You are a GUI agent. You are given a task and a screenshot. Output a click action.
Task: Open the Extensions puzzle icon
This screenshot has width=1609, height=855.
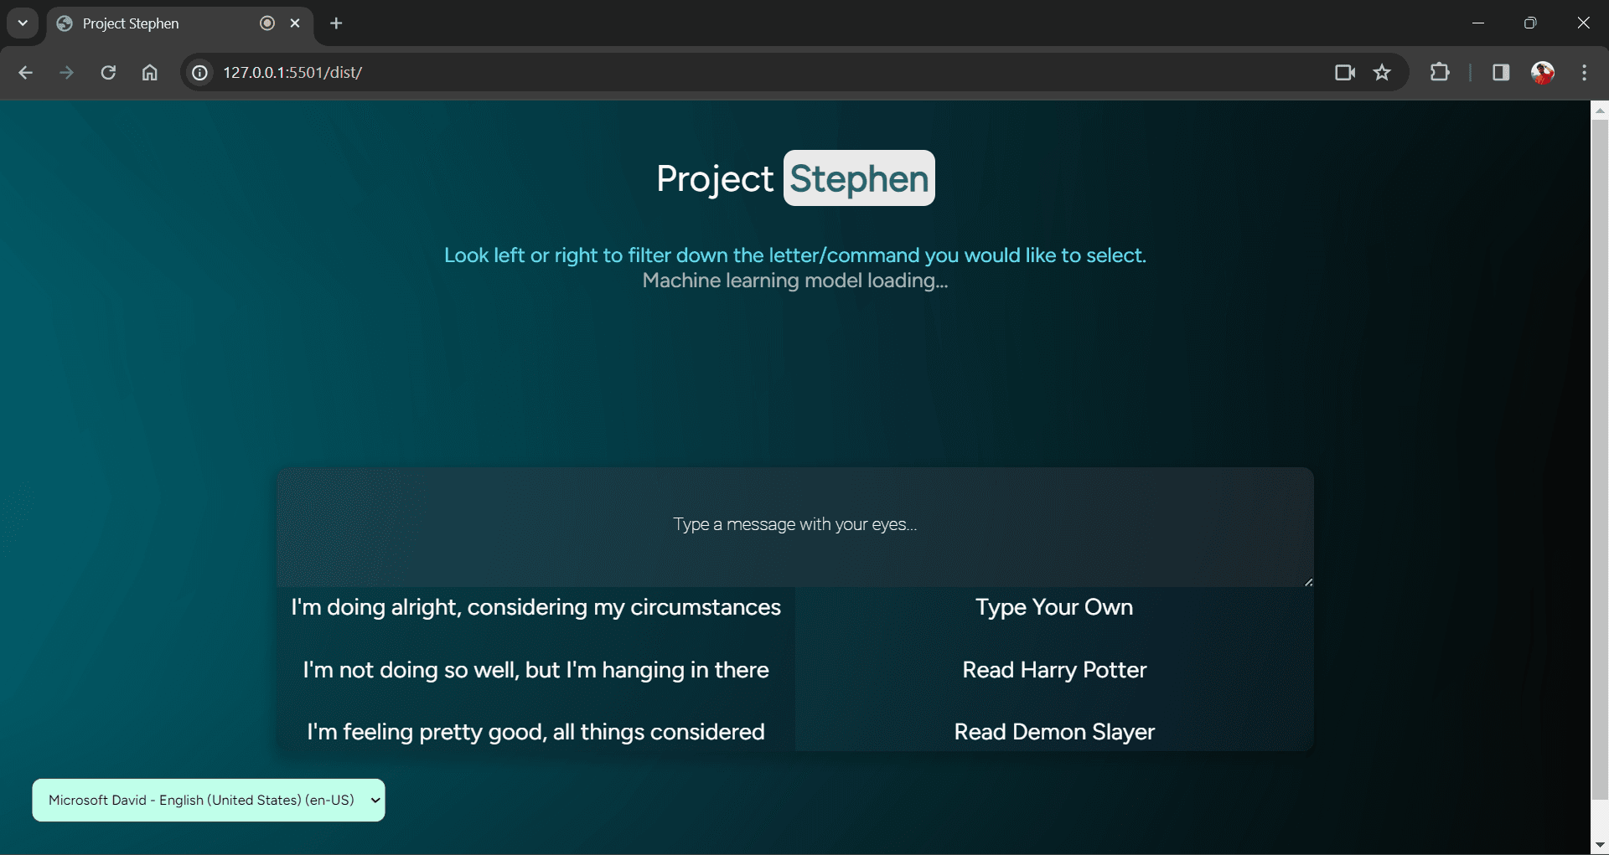[1441, 72]
